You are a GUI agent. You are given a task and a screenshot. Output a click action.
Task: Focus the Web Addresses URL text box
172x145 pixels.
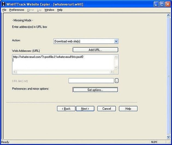pos(63,62)
